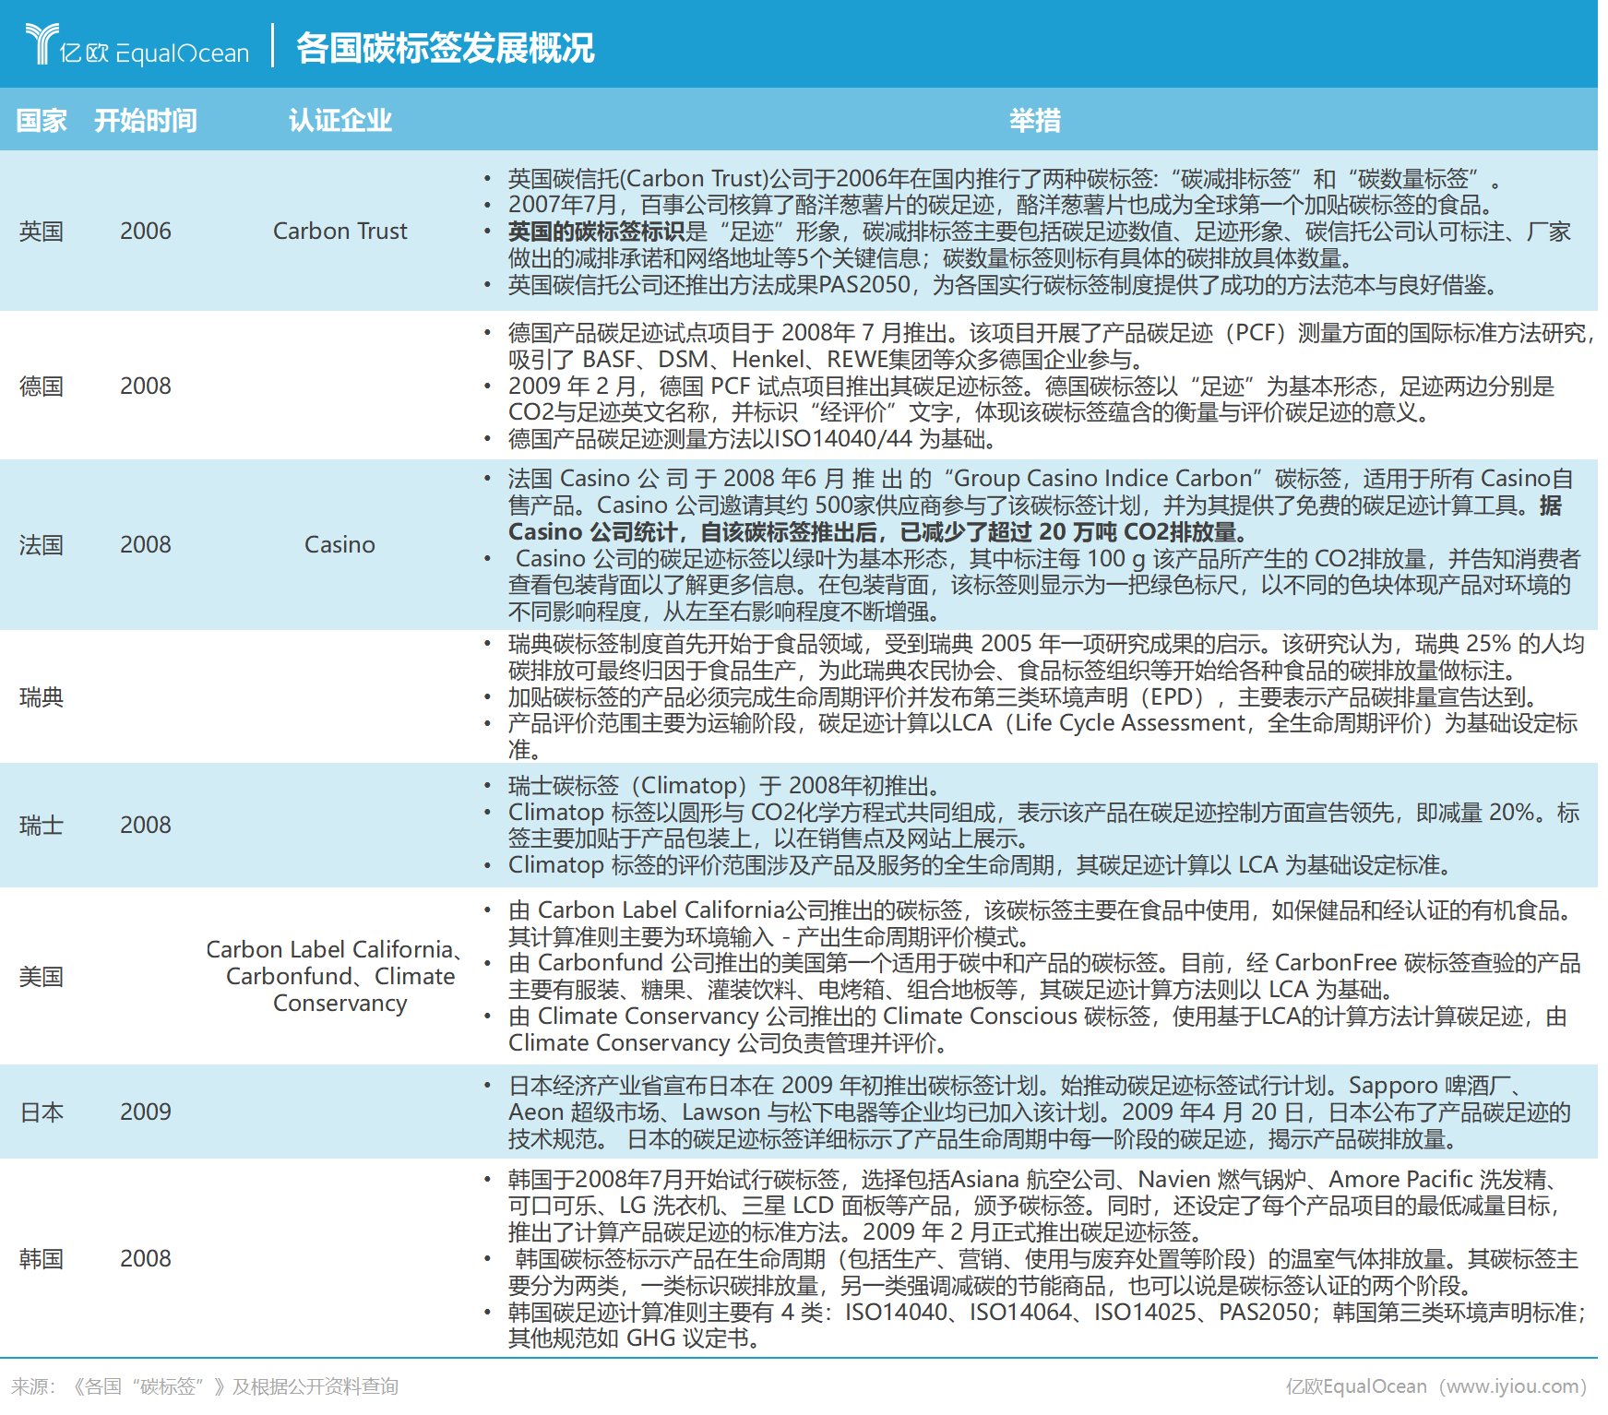This screenshot has height=1415, width=1608.
Task: Select the 开始时间 column header
Action: [x=146, y=120]
